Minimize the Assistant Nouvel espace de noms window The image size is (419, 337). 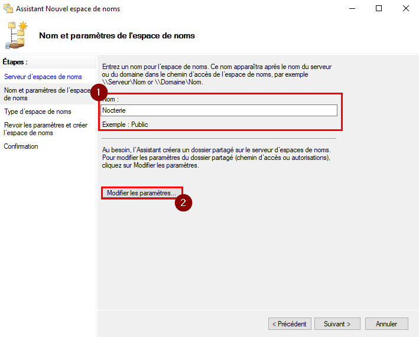(x=352, y=9)
